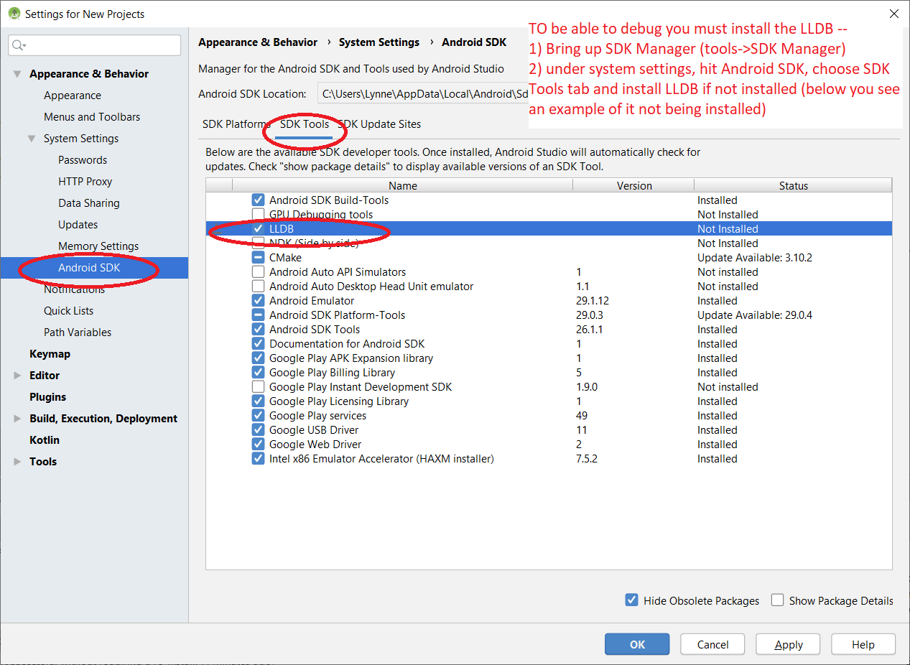Screen dimensions: 910x665
Task: Enable Show Package Details checkbox
Action: tap(777, 600)
